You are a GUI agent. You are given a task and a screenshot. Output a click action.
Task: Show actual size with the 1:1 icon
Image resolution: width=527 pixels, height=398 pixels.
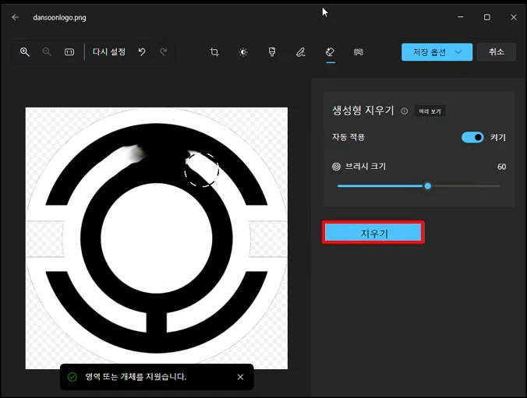pyautogui.click(x=69, y=51)
